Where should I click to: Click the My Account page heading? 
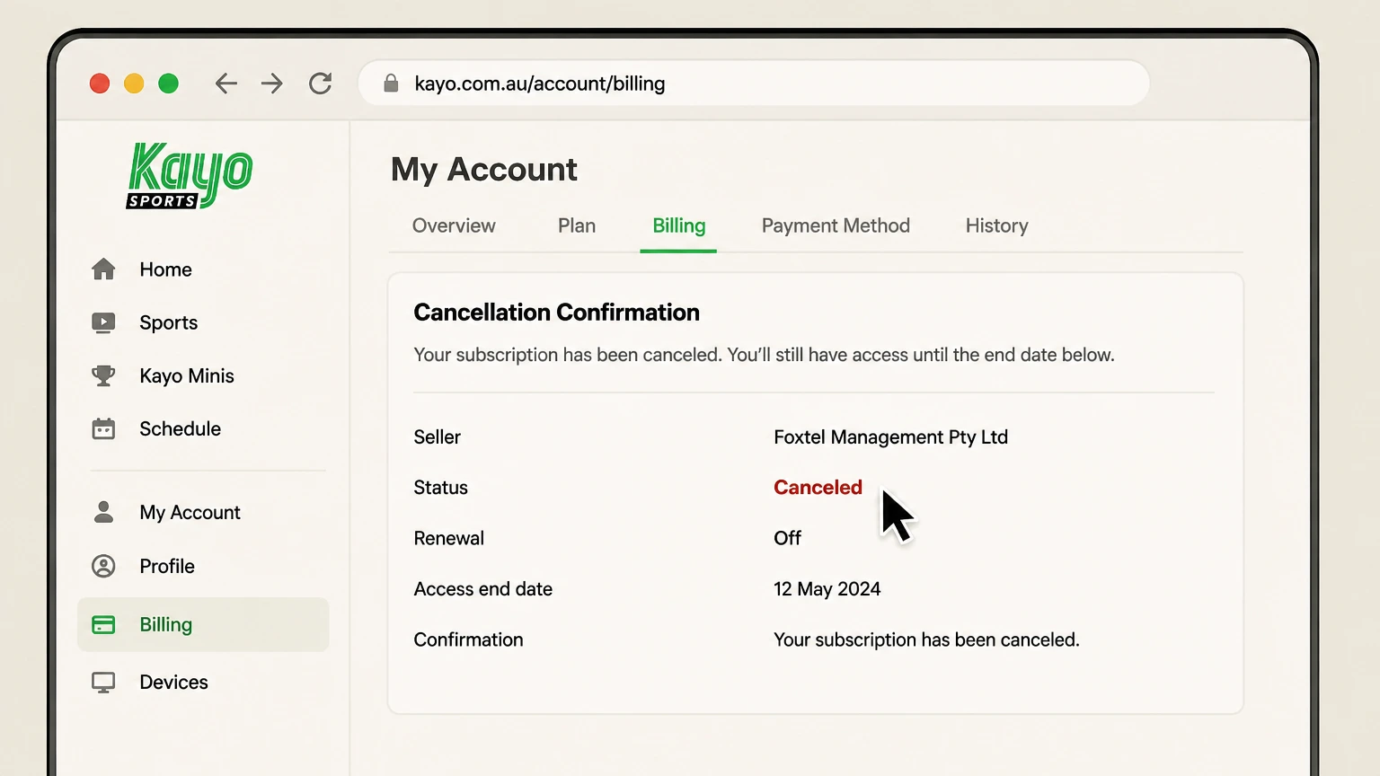click(483, 170)
